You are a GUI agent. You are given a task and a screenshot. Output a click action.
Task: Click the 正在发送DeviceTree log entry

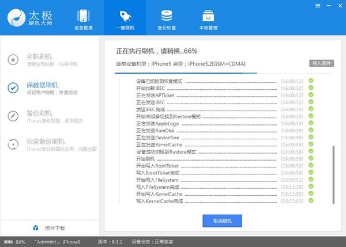pos(157,138)
